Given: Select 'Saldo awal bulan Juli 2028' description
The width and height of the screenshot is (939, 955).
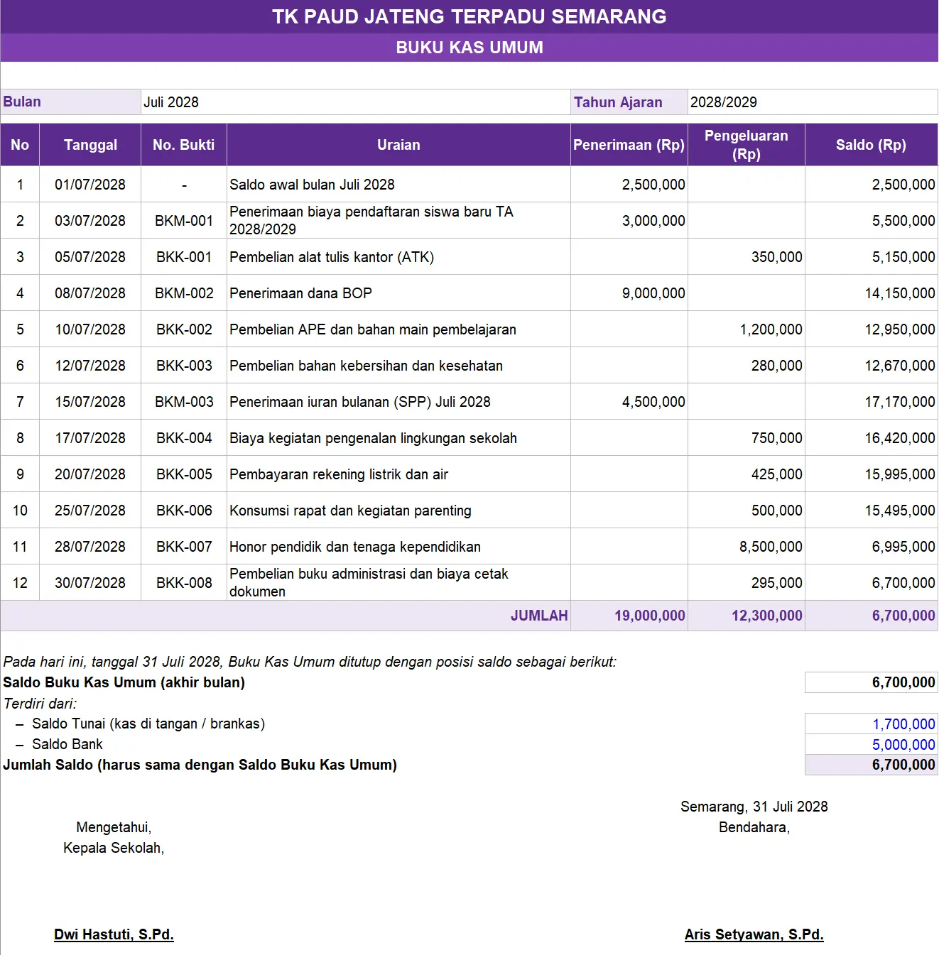Looking at the screenshot, I should [398, 185].
